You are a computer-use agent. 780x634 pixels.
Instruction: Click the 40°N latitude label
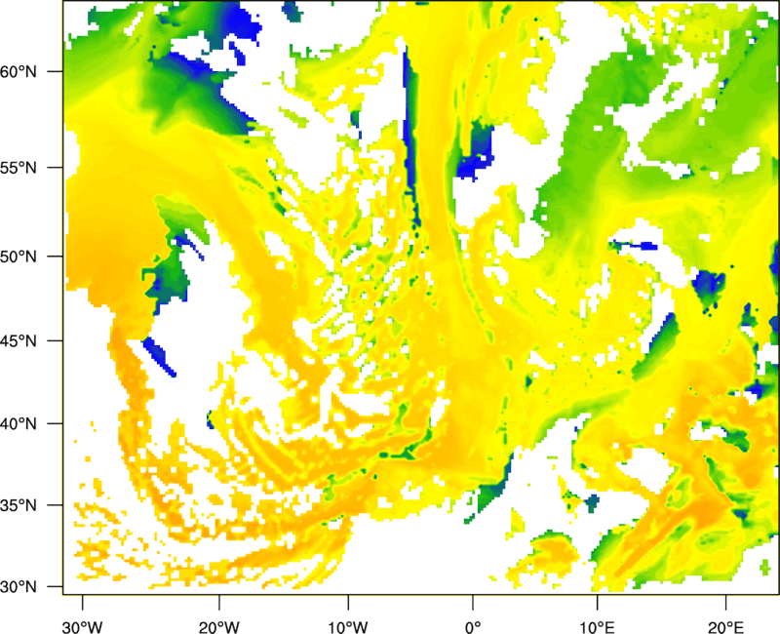[x=19, y=424]
